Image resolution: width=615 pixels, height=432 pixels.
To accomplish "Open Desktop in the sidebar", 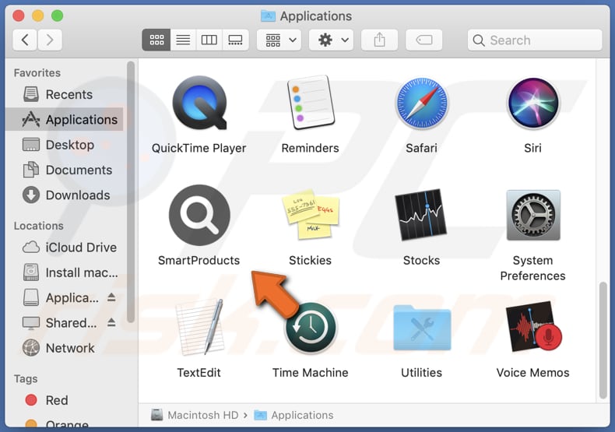I will (x=65, y=145).
